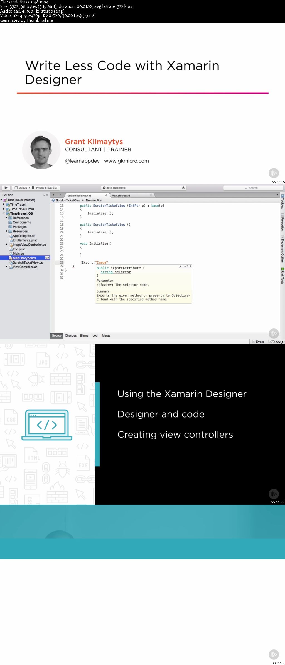The width and height of the screenshot is (285, 665).
Task: Collapse the TimeTravel (master) solution node
Action: (1, 200)
